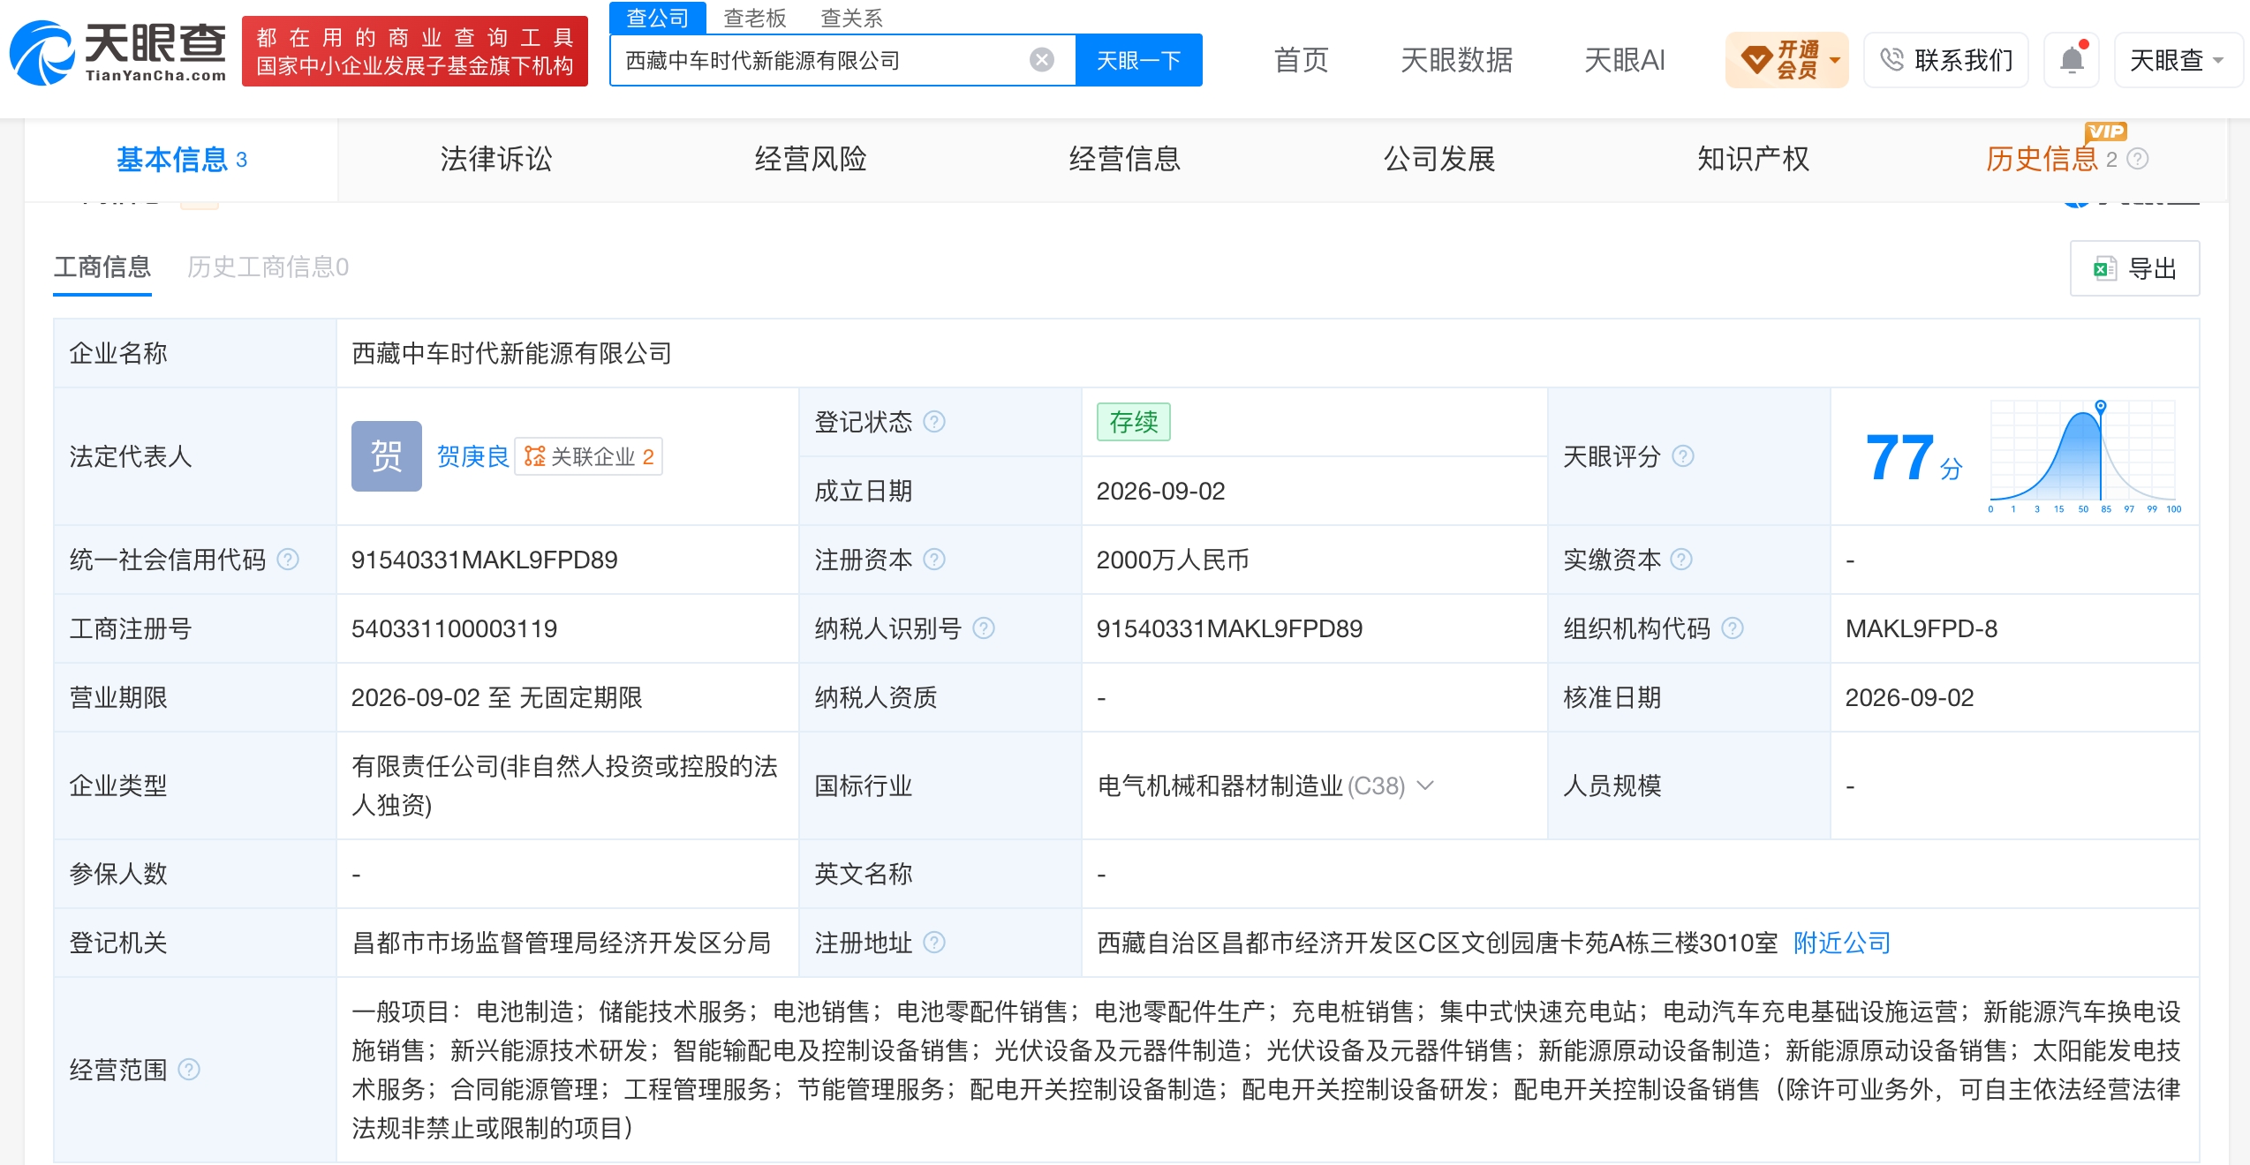Select the 工商信息 sub-tab
Image resolution: width=2250 pixels, height=1165 pixels.
tap(102, 267)
